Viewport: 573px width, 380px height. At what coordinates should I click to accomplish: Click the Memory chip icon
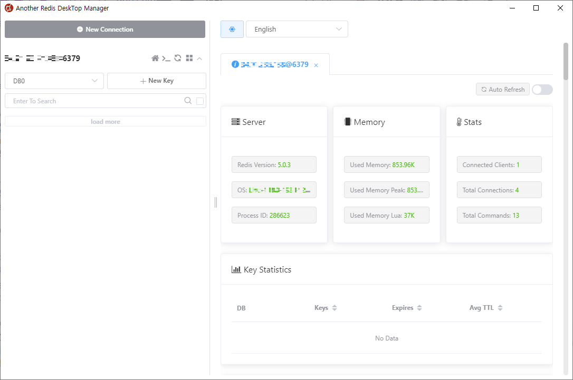[x=348, y=122]
